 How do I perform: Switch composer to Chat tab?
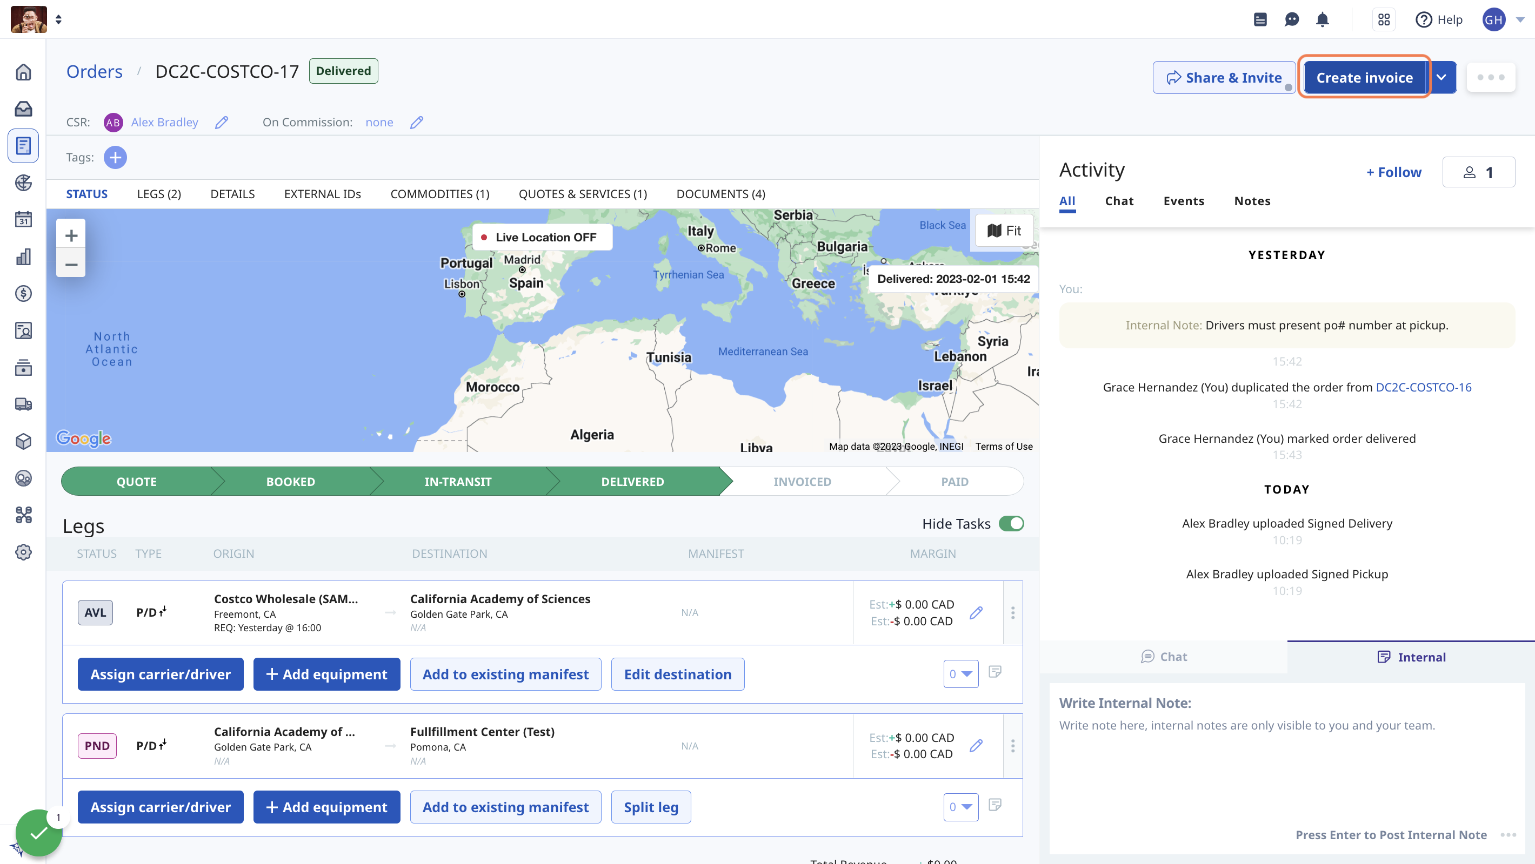pyautogui.click(x=1163, y=657)
